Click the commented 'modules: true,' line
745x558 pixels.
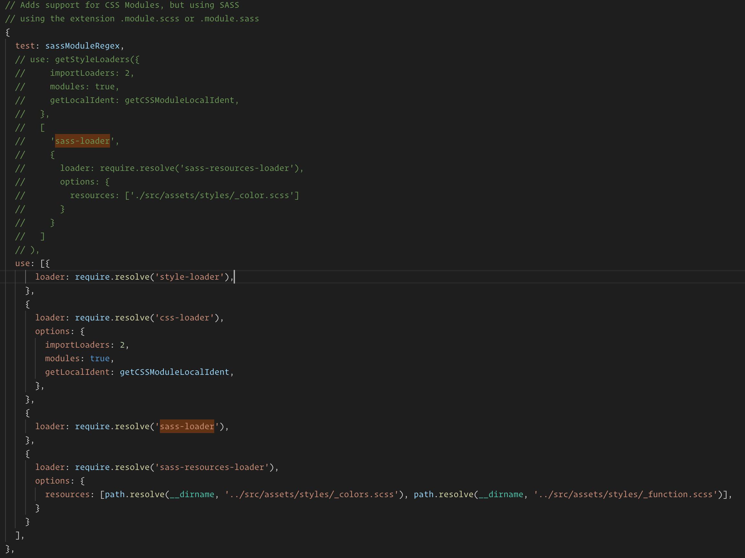[67, 86]
